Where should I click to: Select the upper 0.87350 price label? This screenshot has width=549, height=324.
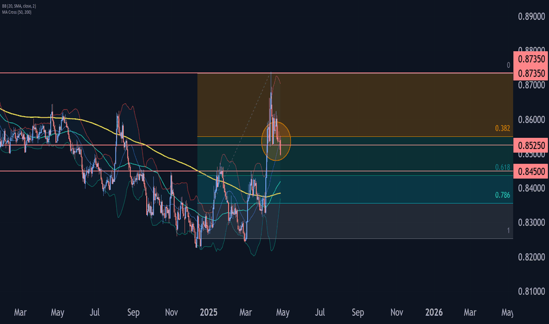click(531, 59)
